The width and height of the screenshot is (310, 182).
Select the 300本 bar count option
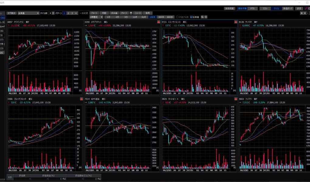(x=160, y=17)
